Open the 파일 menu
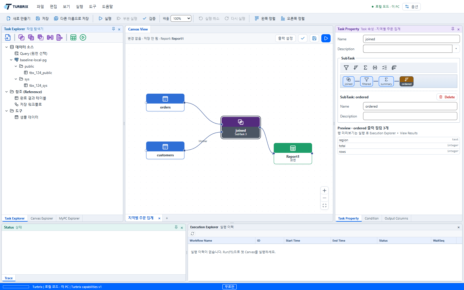This screenshot has width=464, height=290. [40, 7]
